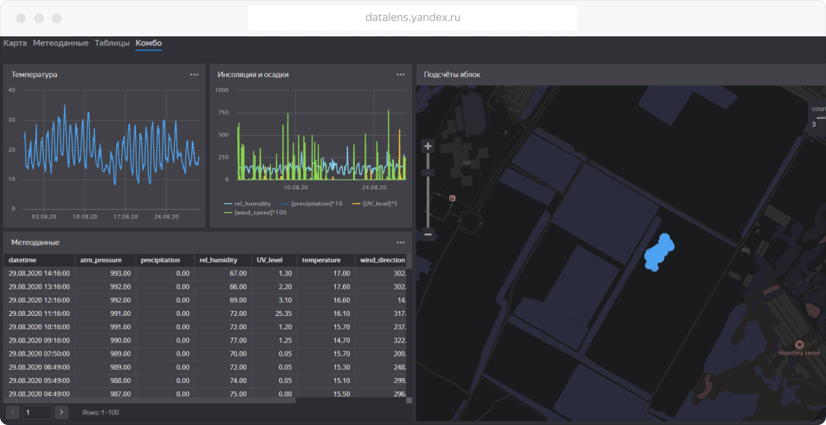826x425 pixels.
Task: Zoom in the map with plus button
Action: point(428,146)
